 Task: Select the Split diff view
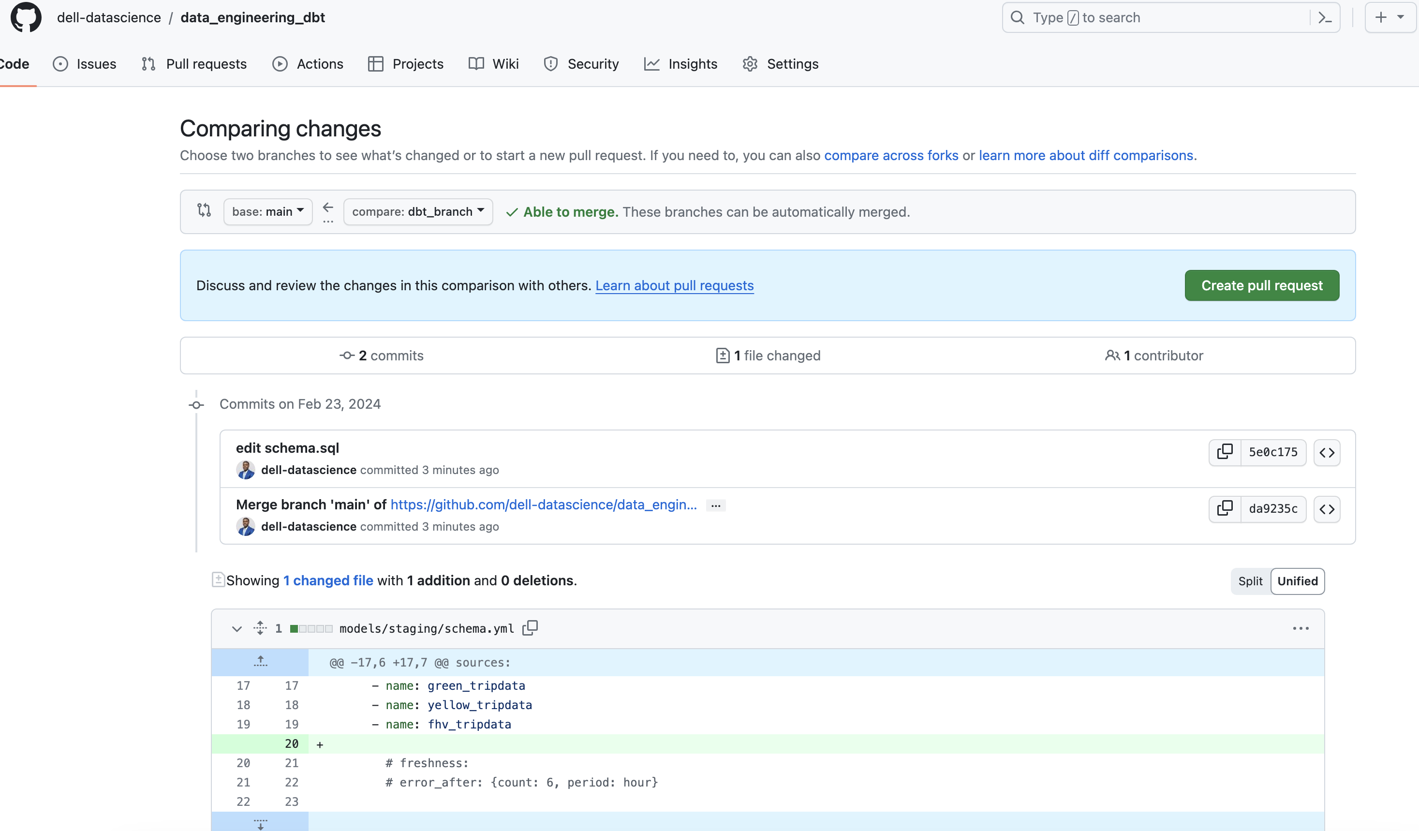pos(1250,581)
